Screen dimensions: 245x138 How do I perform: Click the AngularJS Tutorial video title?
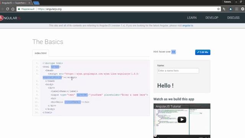168,107
